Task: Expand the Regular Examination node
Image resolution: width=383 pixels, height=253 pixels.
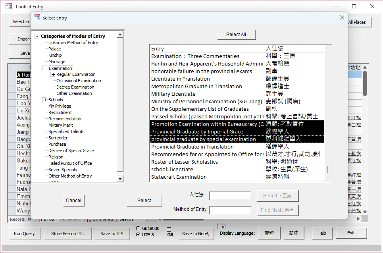Action: [53, 75]
